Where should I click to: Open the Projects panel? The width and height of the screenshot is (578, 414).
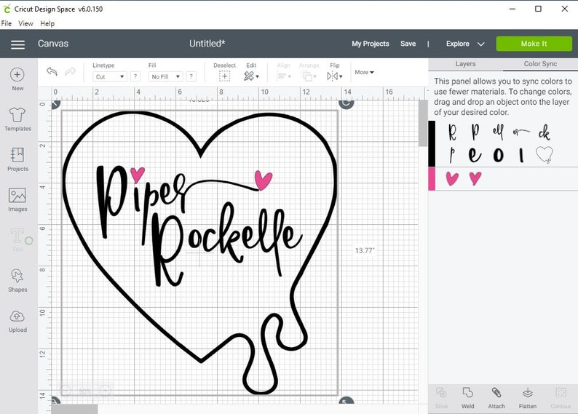pos(17,159)
